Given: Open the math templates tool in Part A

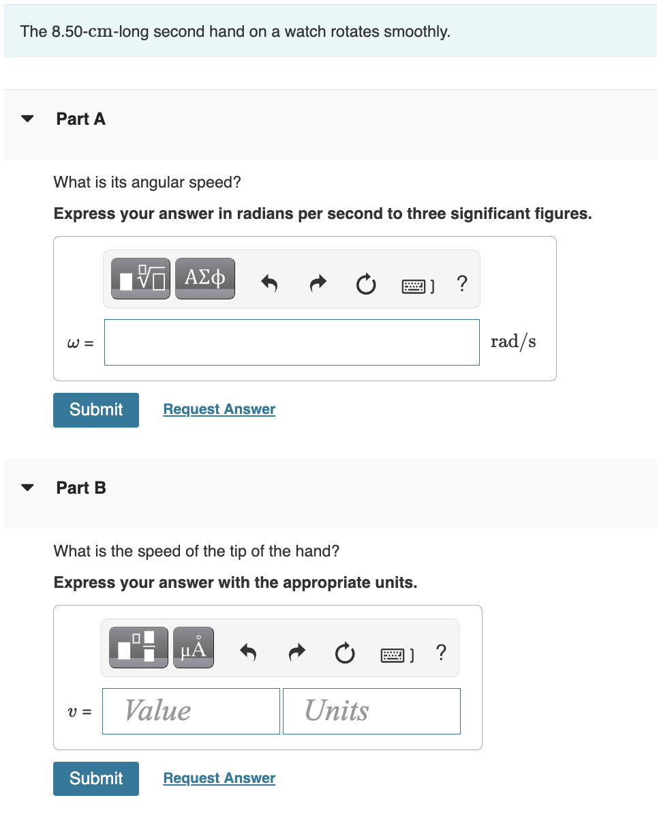Looking at the screenshot, I should pos(142,278).
